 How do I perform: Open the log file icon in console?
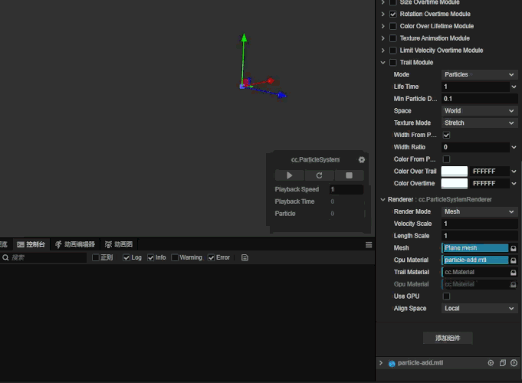click(x=245, y=257)
